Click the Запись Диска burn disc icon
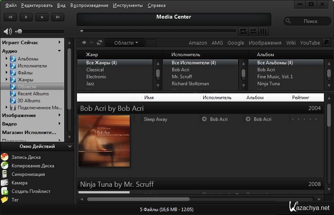This screenshot has width=334, height=215. coord(5,157)
